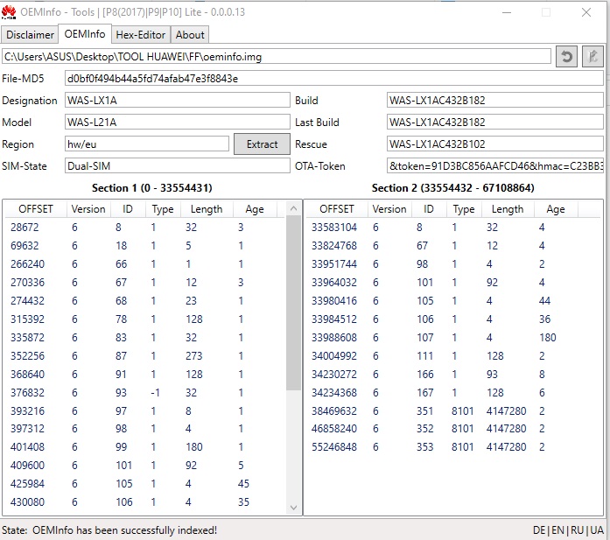Switch to the OEMInfo tab
The height and width of the screenshot is (540, 610).
(x=85, y=34)
